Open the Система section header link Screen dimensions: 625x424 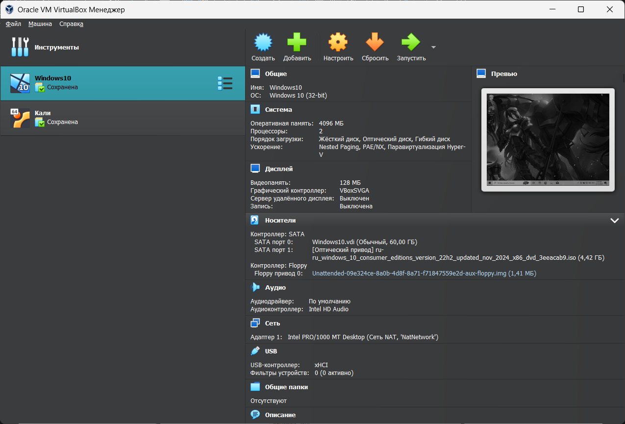pyautogui.click(x=278, y=109)
